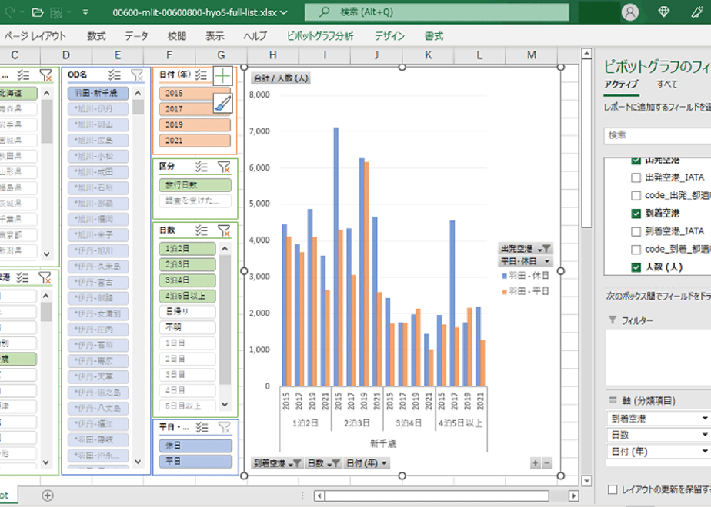Uncheck the 到着空港 field checkbox
Image resolution: width=711 pixels, height=507 pixels.
636,214
